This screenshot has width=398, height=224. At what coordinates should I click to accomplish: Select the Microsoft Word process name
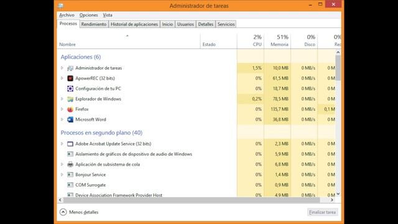91,119
